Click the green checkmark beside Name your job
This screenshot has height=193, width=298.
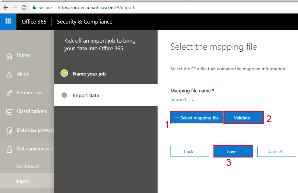tap(64, 73)
